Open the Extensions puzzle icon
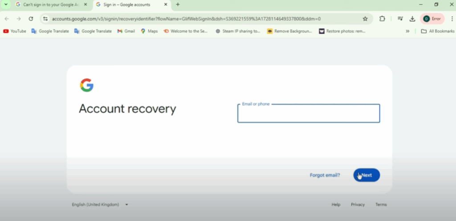Viewport: 456px width, 221px height. click(382, 19)
